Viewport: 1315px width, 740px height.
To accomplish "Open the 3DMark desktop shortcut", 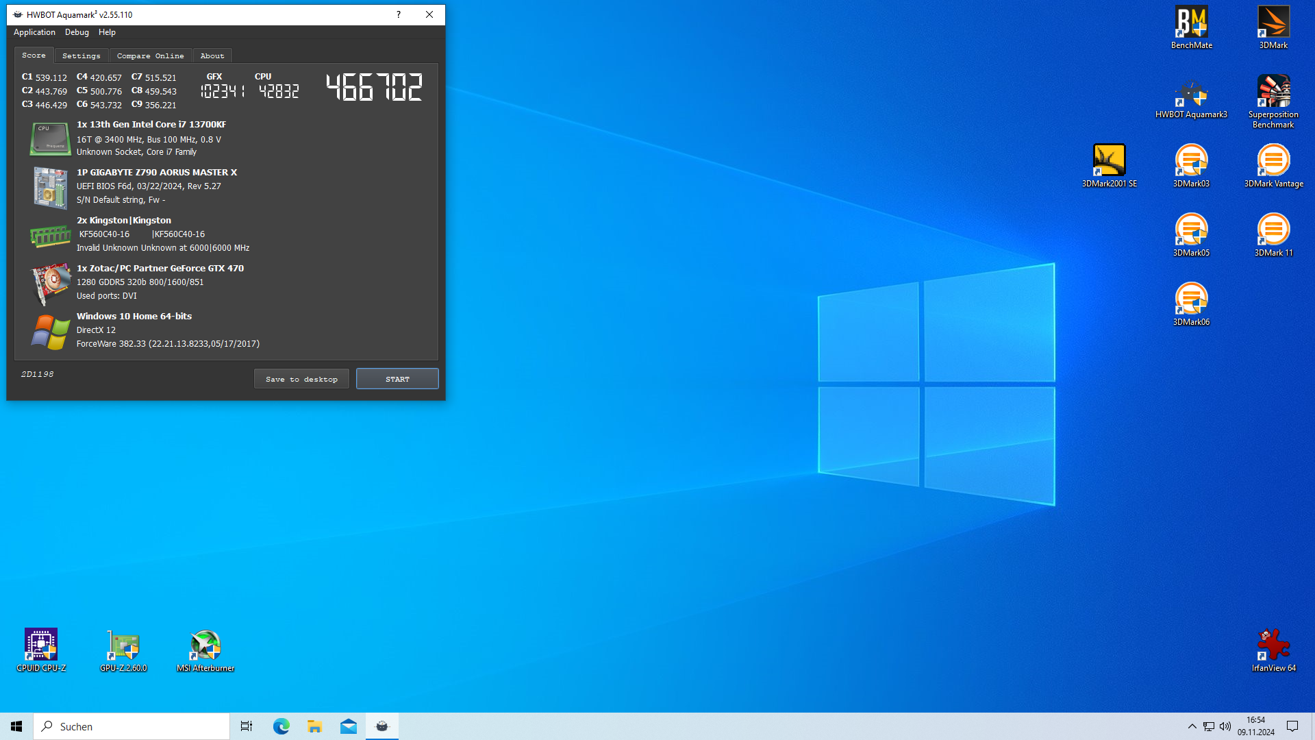I will click(x=1273, y=28).
